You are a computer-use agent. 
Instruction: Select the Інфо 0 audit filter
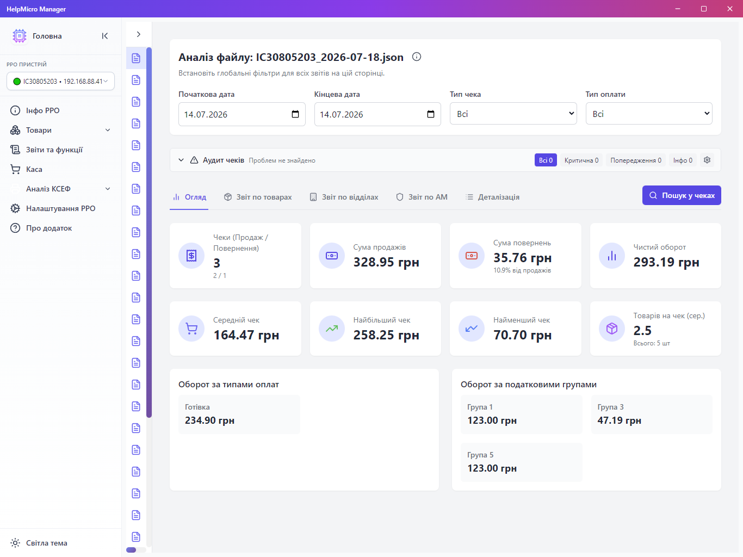coord(683,160)
